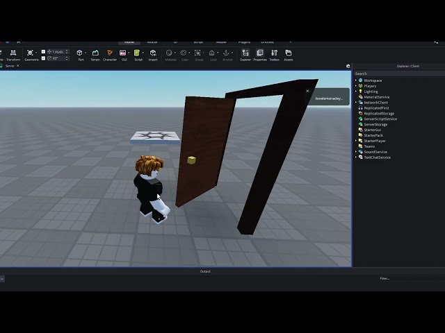Click the Script insert icon

pyautogui.click(x=137, y=53)
